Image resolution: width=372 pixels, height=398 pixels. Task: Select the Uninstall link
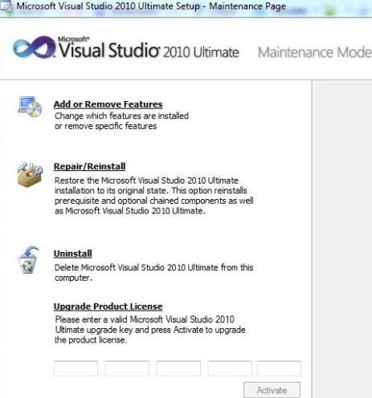[x=73, y=254]
